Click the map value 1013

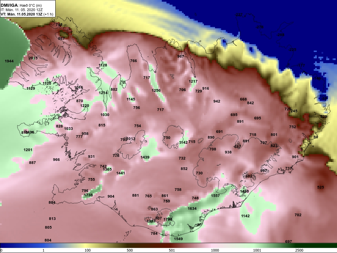click(131, 139)
